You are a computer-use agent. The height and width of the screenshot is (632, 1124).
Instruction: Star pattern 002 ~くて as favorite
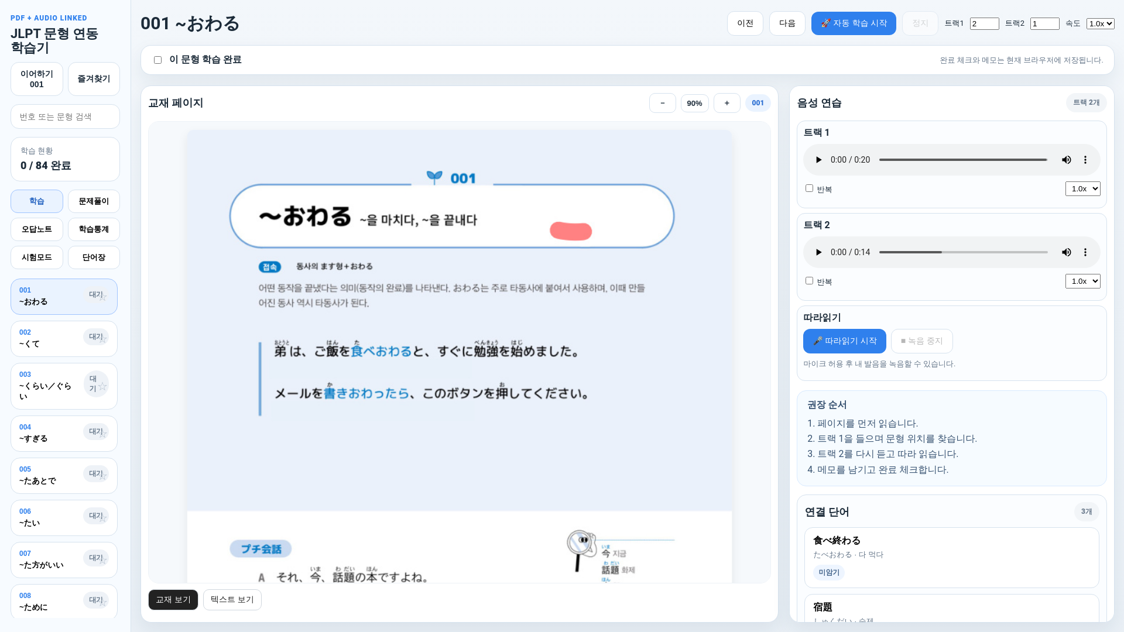103,339
